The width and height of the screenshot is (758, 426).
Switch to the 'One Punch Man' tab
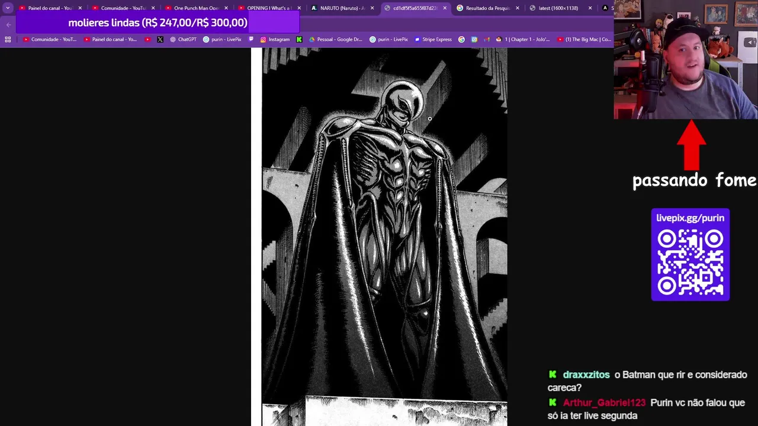196,8
